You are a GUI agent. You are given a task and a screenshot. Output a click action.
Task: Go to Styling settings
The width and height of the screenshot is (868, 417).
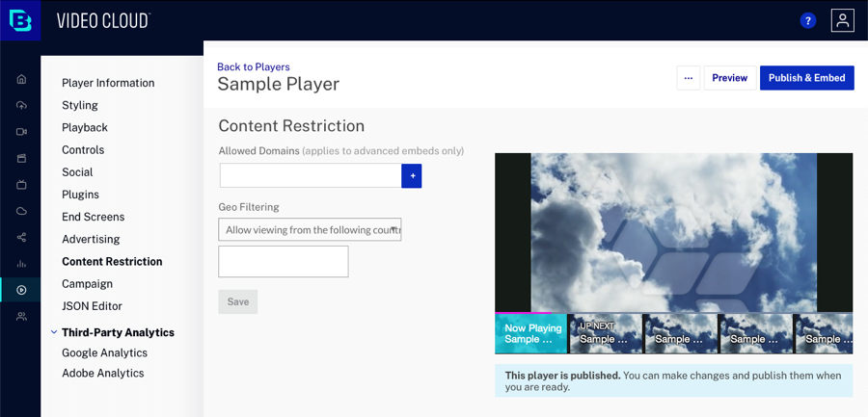click(x=80, y=105)
